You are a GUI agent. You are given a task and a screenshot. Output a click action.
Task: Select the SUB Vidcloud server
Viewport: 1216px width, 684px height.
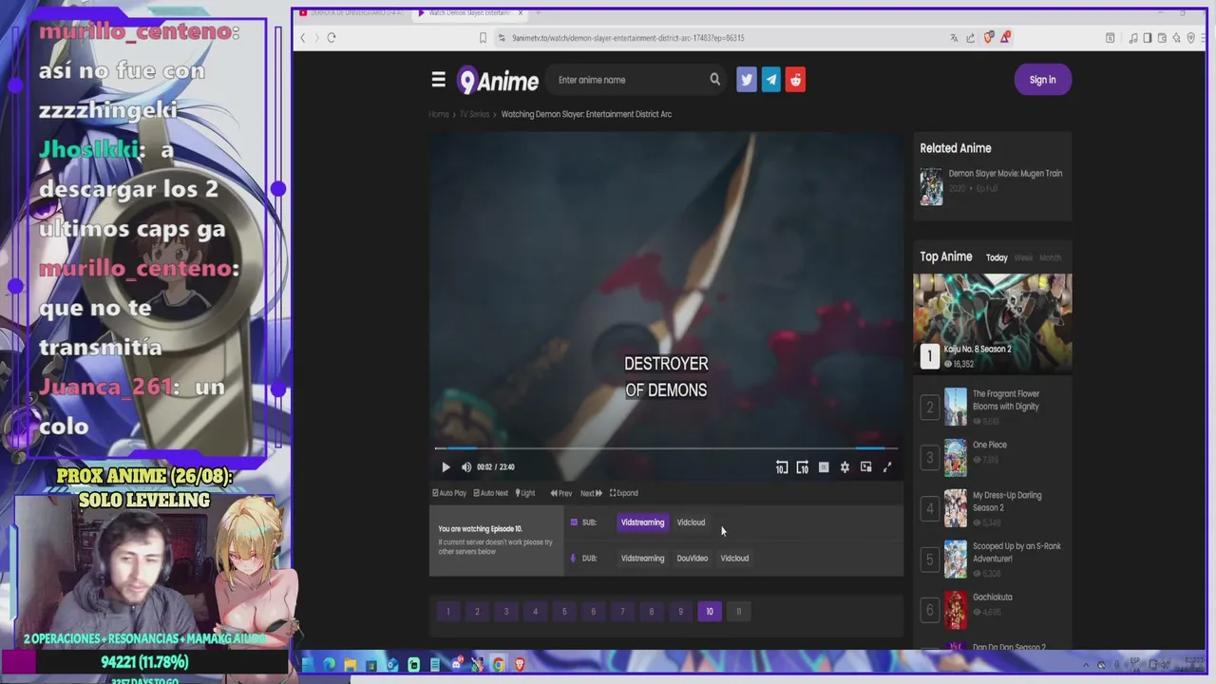(691, 522)
